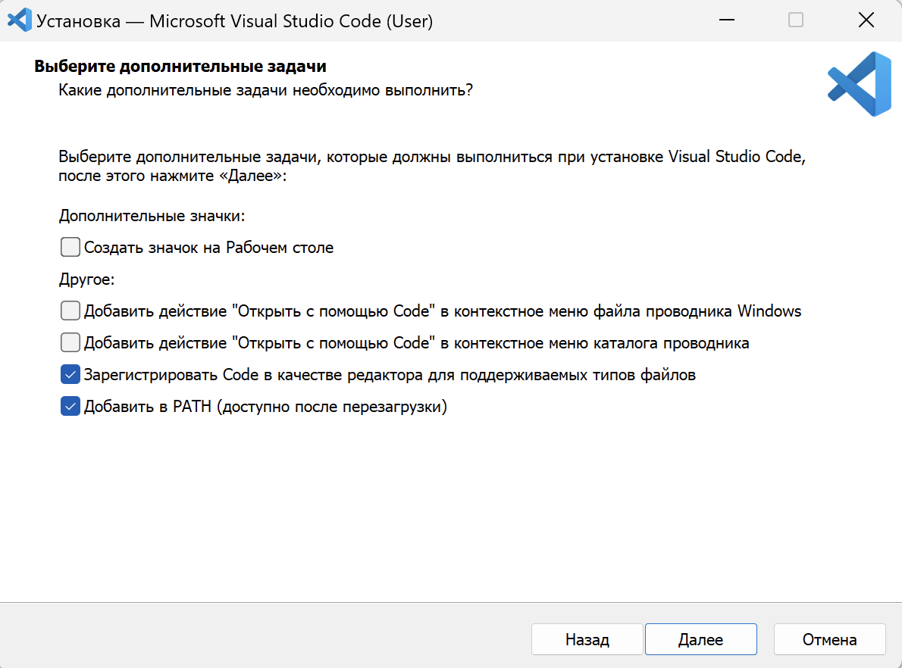Viewport: 902px width, 668px height.
Task: Click the large VS Code logo in header
Action: 859,84
